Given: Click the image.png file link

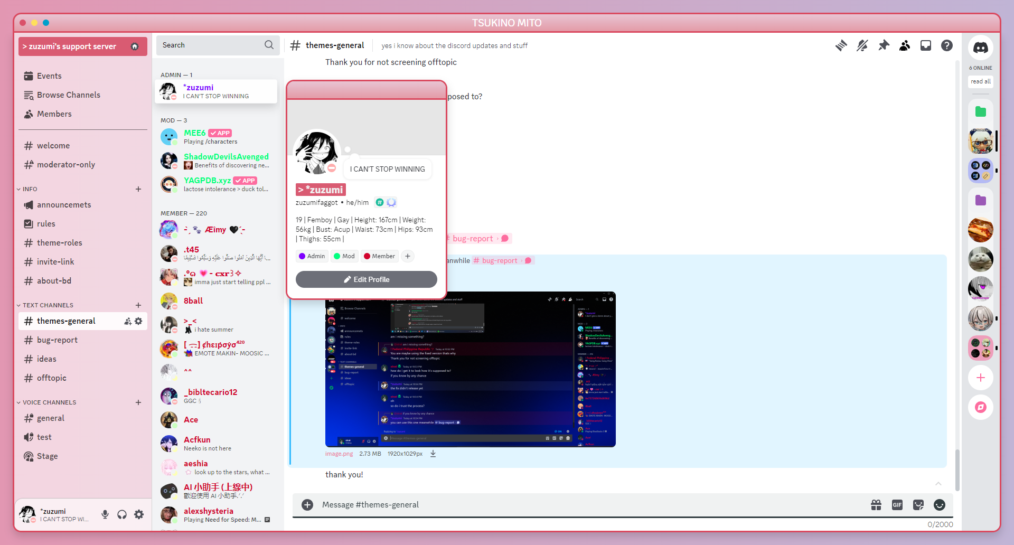Looking at the screenshot, I should [x=339, y=454].
